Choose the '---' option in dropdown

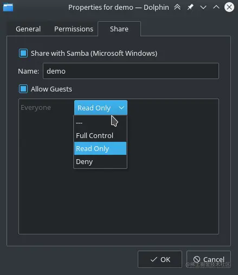tap(100, 123)
